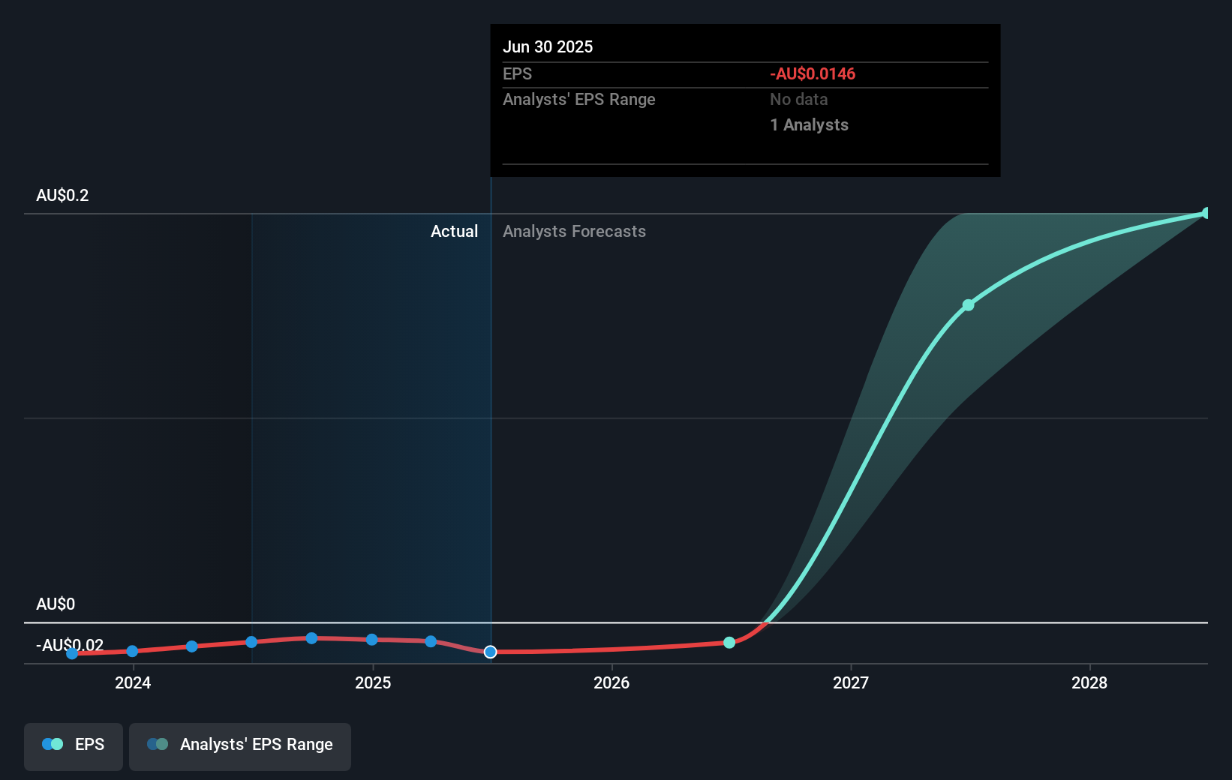Screen dimensions: 1232x780
Task: Click the Analysts' EPS Range legend dots
Action: pyautogui.click(x=157, y=743)
